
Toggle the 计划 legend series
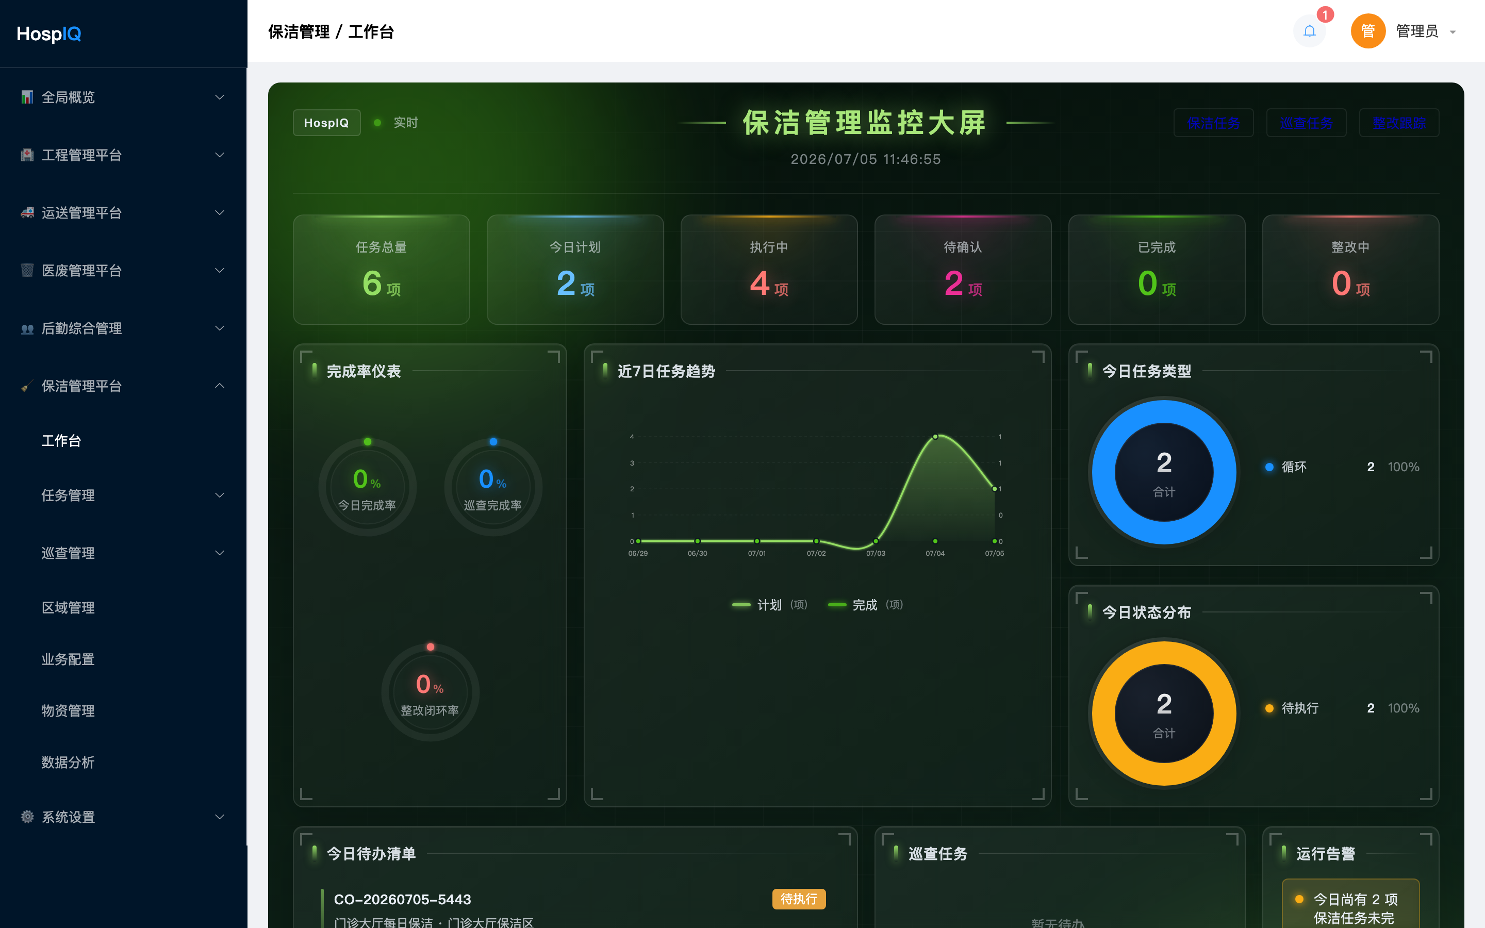click(x=769, y=605)
